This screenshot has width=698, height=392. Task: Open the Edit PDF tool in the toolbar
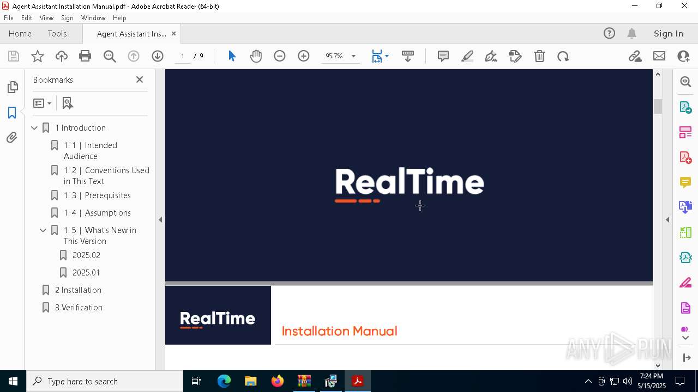[x=515, y=56]
